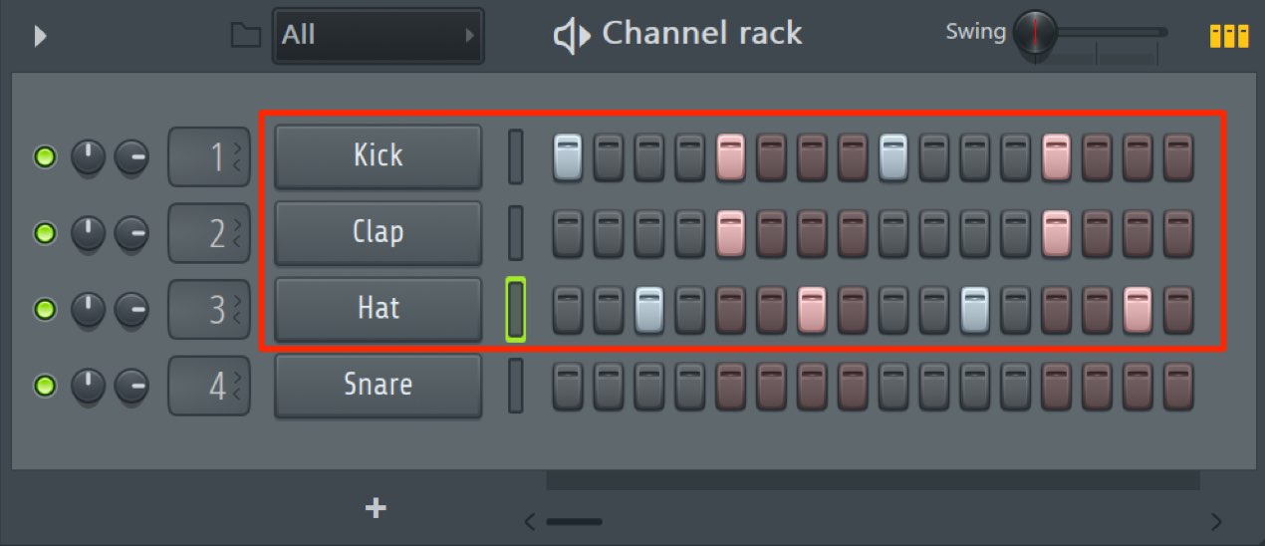The height and width of the screenshot is (546, 1265).
Task: Mute the Kick channel using green LED
Action: pyautogui.click(x=45, y=156)
